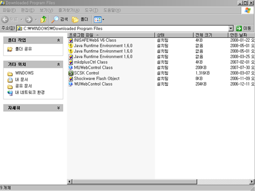
Task: Click the 1,316KB size value
Action: pos(202,73)
